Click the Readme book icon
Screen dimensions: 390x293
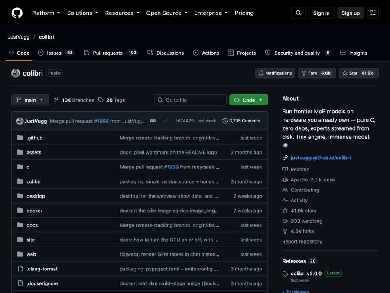click(285, 169)
